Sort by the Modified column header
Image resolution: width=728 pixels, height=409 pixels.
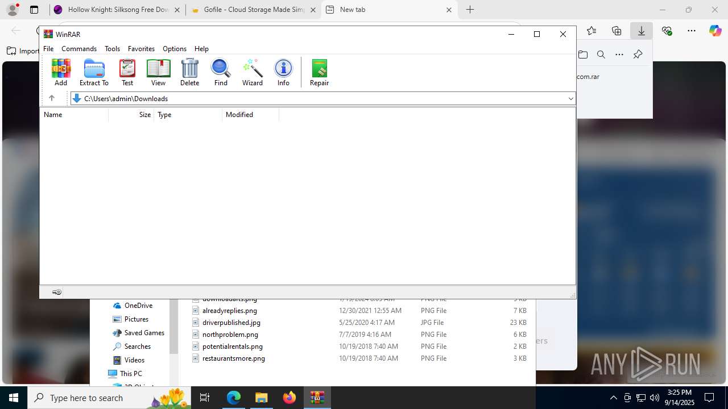pos(251,115)
